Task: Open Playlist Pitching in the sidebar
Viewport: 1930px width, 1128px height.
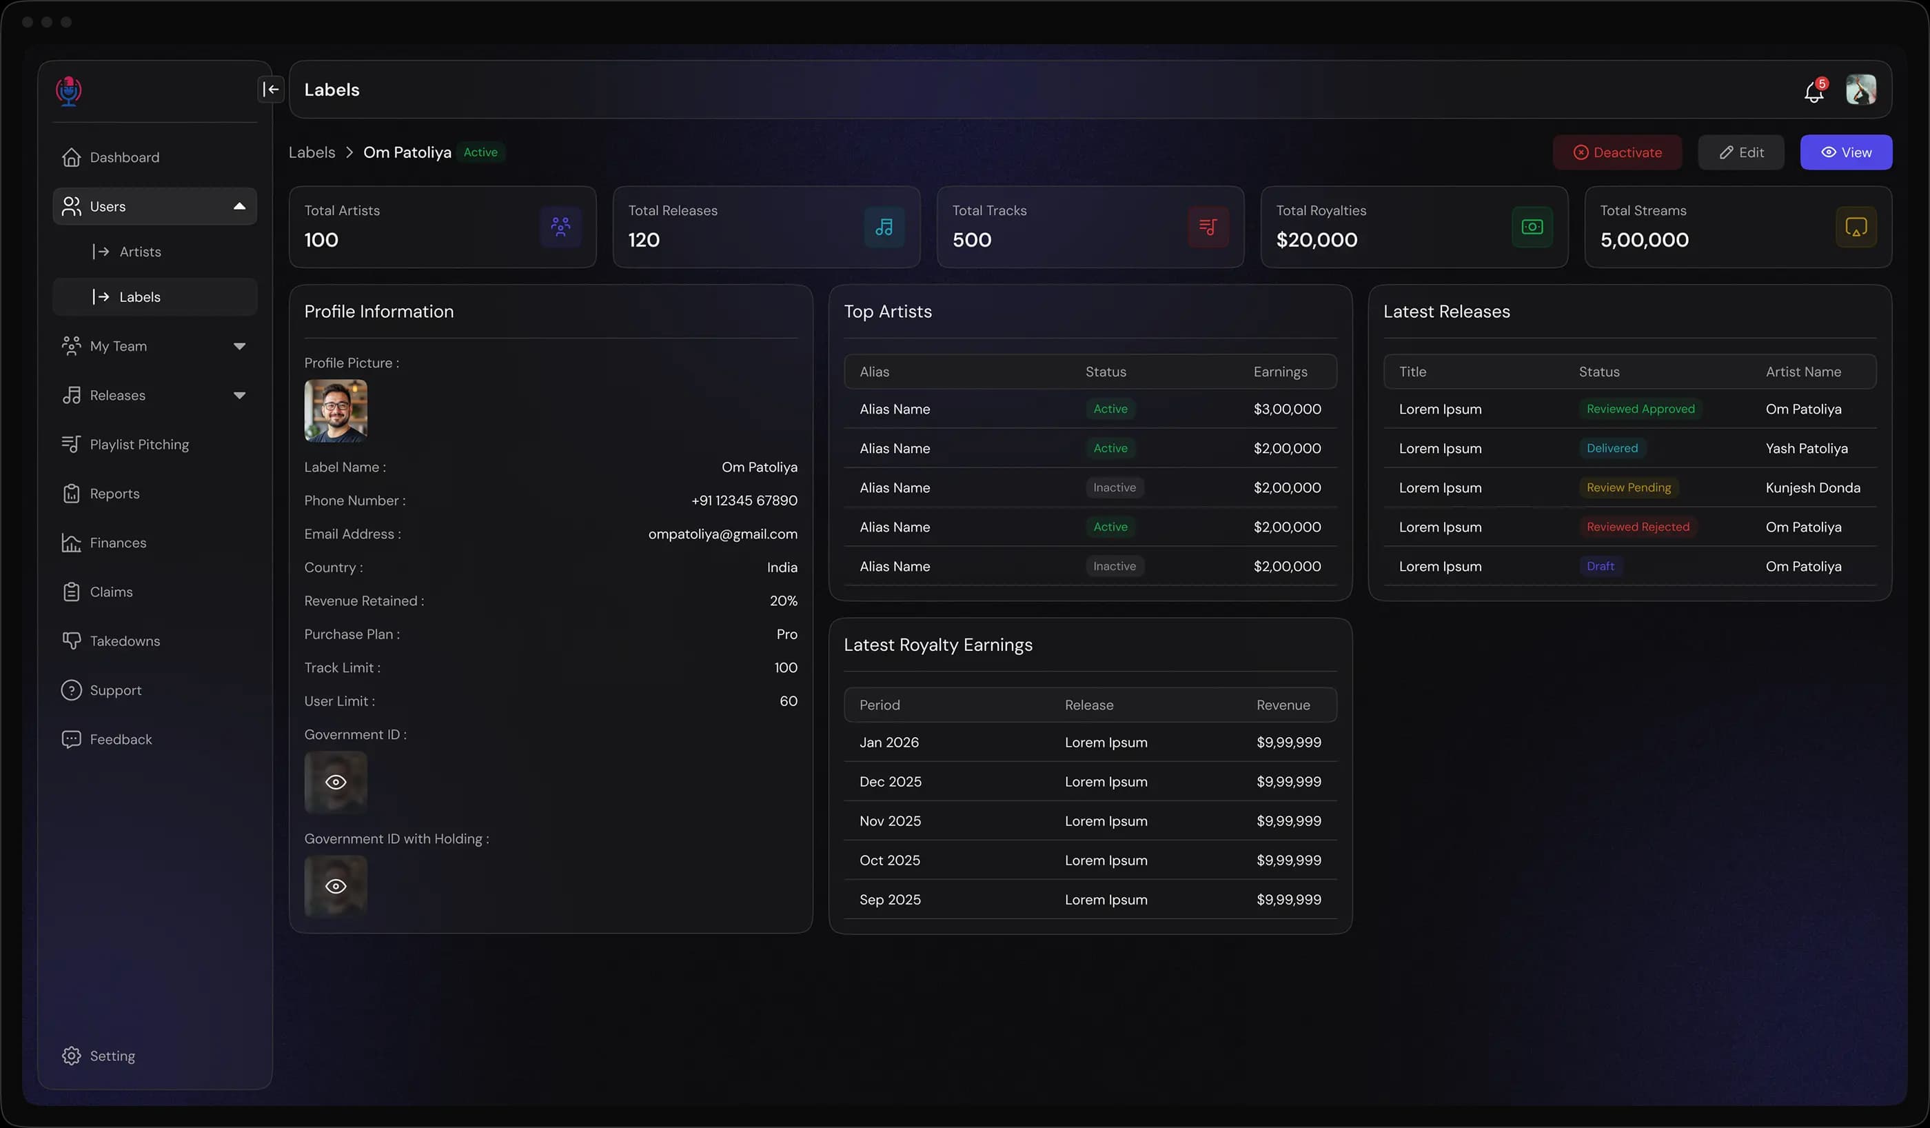Action: [x=154, y=445]
